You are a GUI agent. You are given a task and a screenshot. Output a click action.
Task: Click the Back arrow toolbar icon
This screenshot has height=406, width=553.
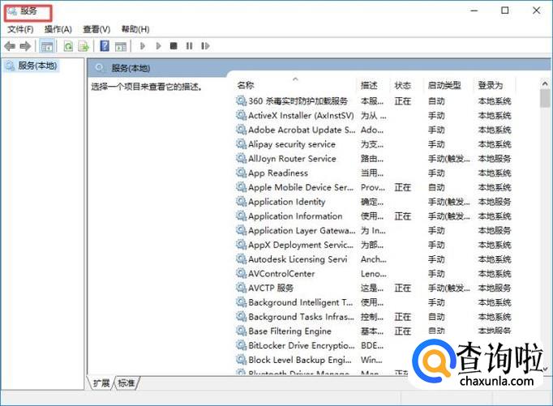10,46
